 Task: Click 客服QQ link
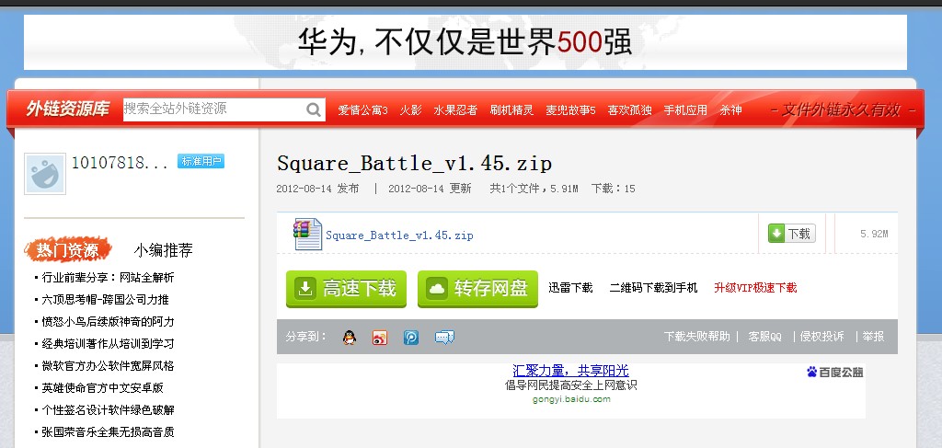click(764, 337)
